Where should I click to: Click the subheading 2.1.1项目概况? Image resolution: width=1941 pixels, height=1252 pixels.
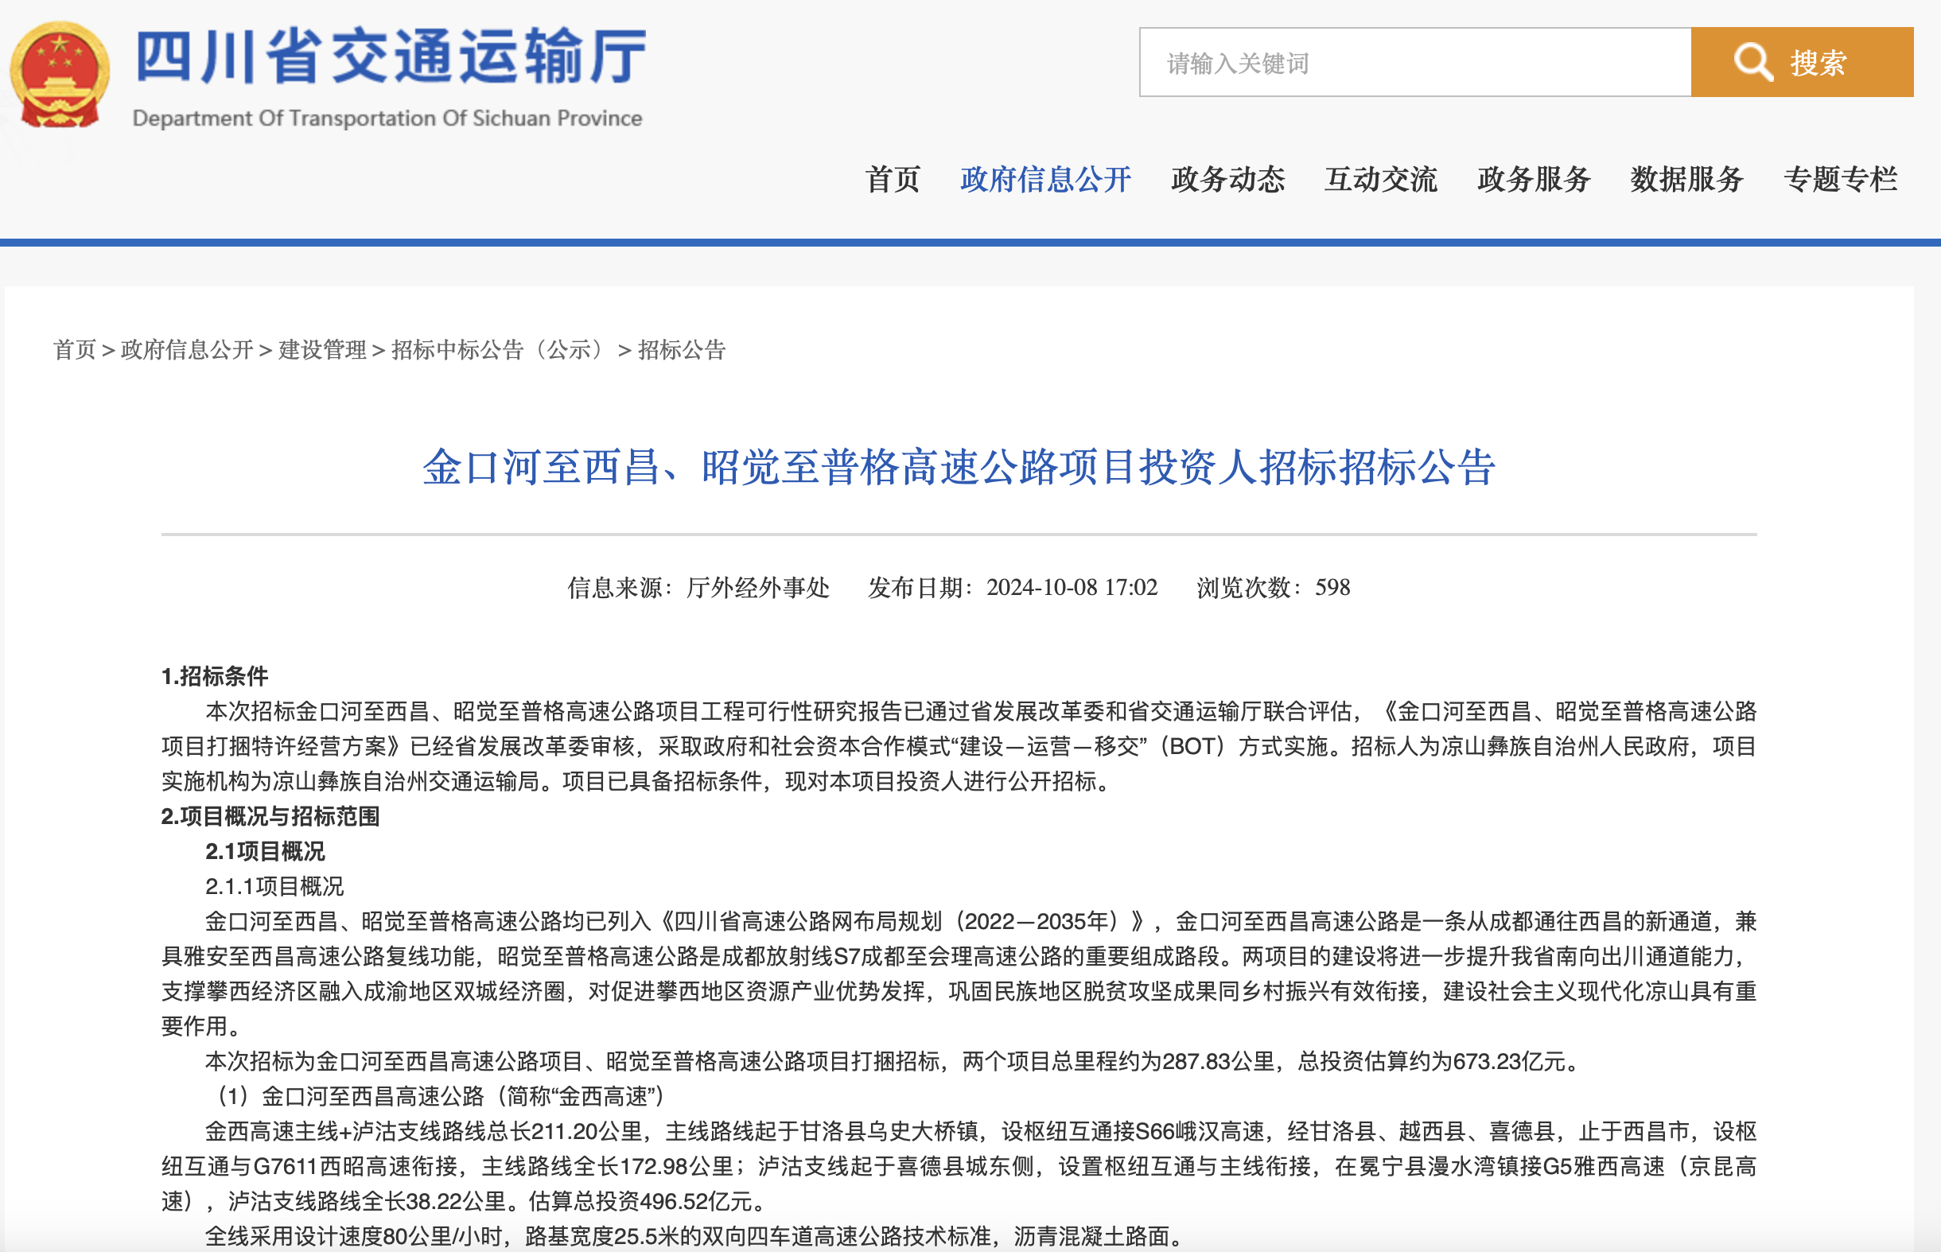coord(274,886)
